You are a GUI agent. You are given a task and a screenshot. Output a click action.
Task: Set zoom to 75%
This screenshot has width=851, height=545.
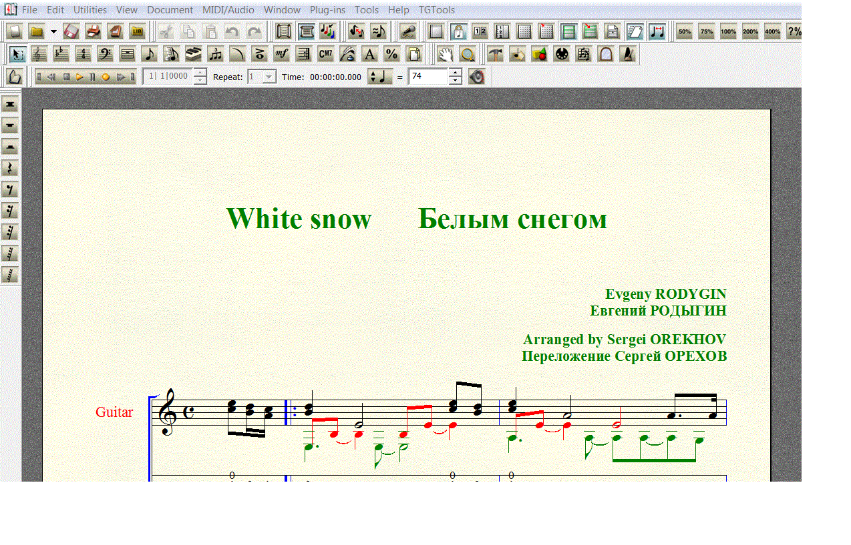[706, 31]
